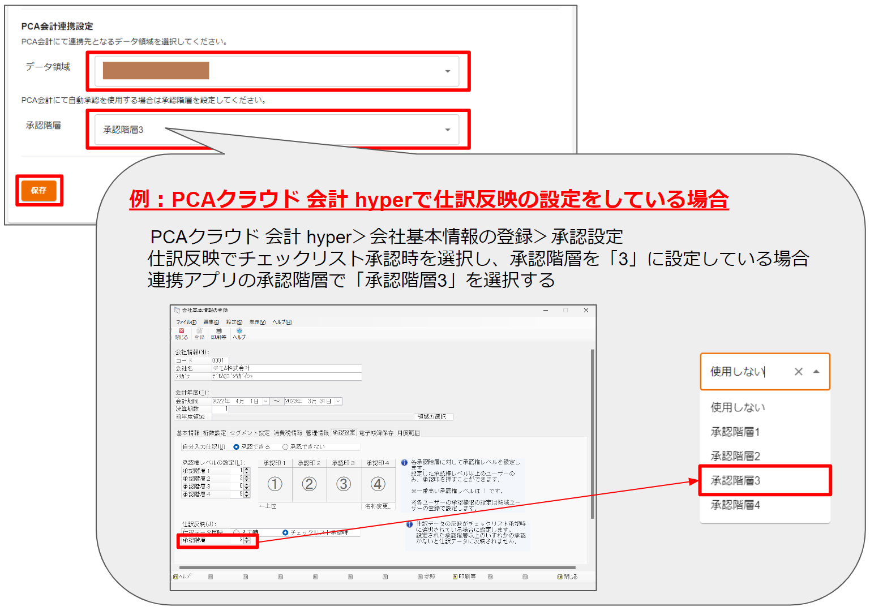Switch to the 桁数設定 tab
Image resolution: width=870 pixels, height=611 pixels.
[215, 433]
